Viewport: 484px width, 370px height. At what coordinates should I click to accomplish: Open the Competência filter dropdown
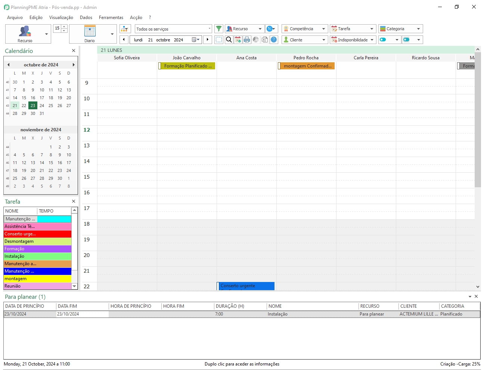point(305,29)
